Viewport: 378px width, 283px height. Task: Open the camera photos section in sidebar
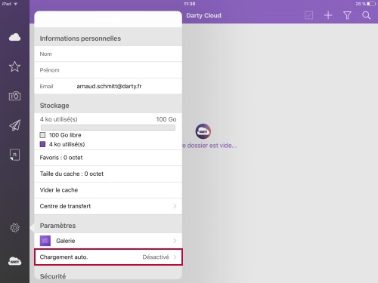14,96
